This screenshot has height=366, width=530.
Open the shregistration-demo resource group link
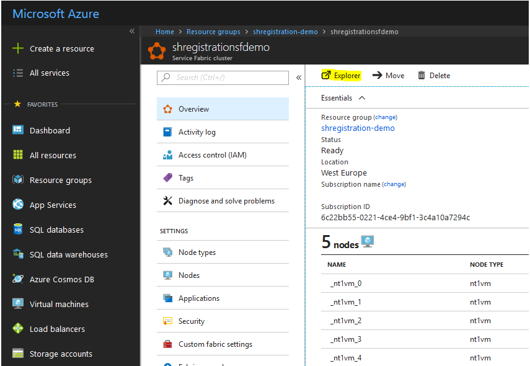point(358,128)
